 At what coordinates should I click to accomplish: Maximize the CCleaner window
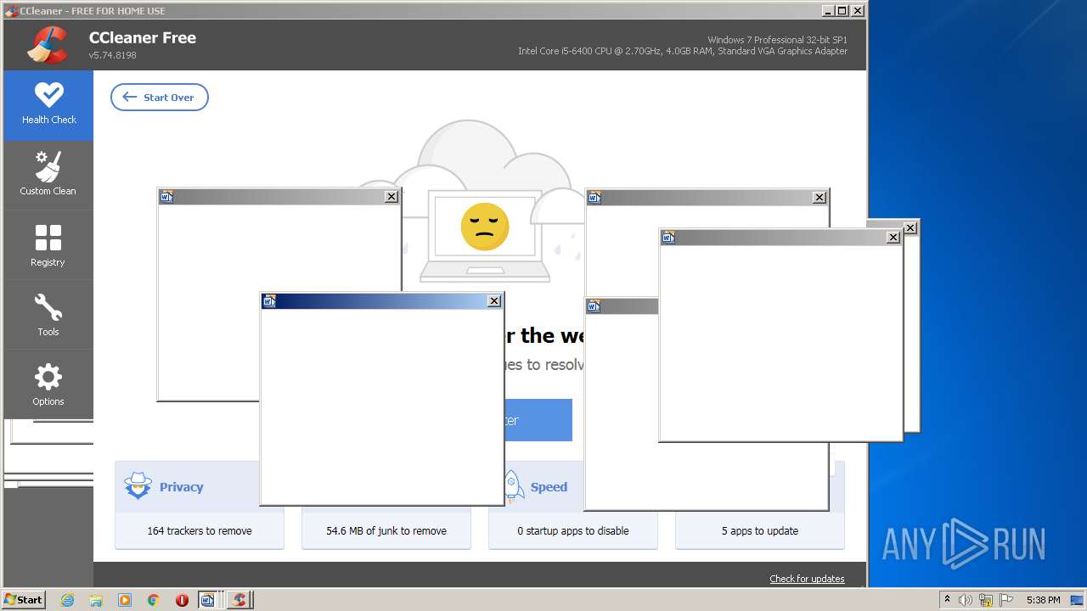pos(842,11)
